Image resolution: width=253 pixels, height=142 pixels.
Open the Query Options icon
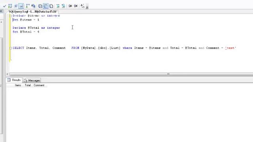16,6
